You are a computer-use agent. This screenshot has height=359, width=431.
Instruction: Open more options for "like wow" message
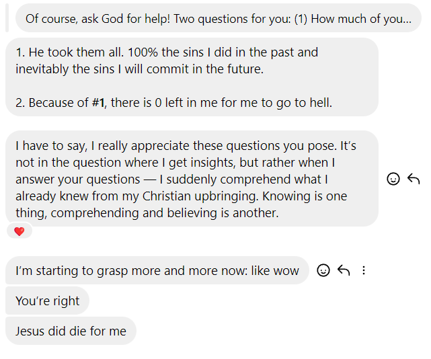click(364, 270)
